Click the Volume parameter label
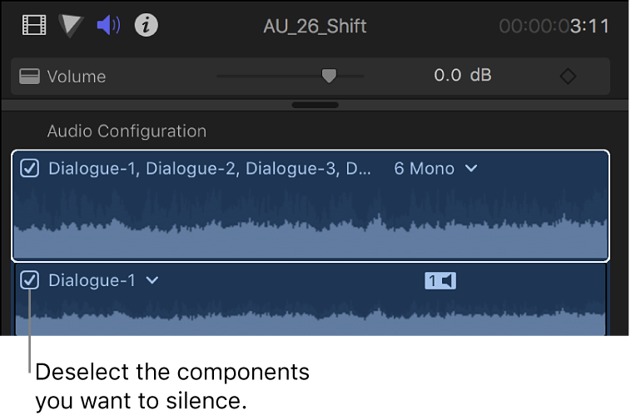The image size is (631, 420). pos(77,77)
